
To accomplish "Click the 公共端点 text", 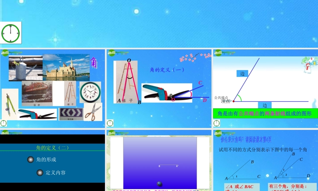I will [x=221, y=98].
